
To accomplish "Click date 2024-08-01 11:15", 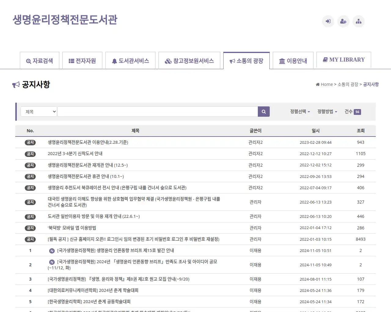I will [316, 279].
